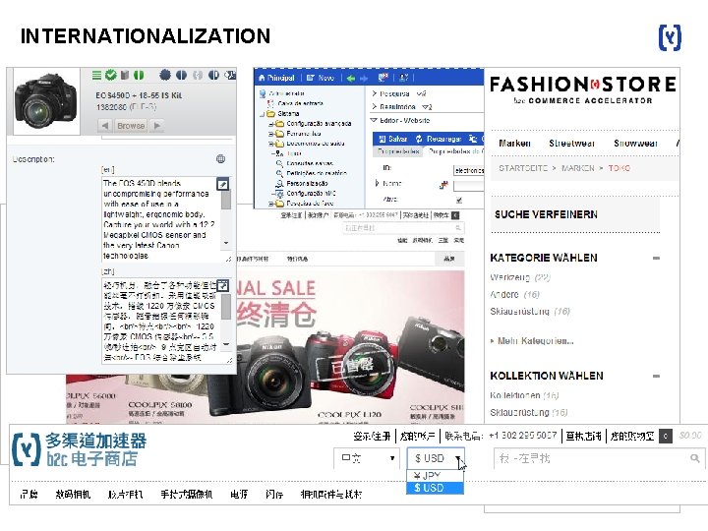Click the cart count badge in bottom header

point(665,436)
